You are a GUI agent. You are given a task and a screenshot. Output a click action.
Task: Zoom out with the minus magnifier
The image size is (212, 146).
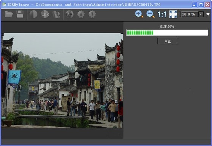click(150, 14)
